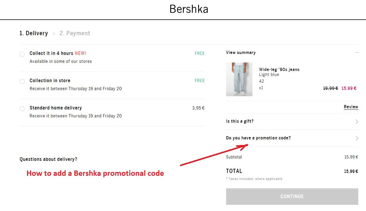Click the x1 quantity indicator
366x211 pixels.
(x=261, y=87)
